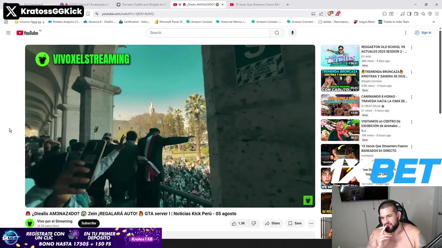Image resolution: width=442 pixels, height=248 pixels.
Task: Open YouTube settings three-dot menu
Action: [405, 33]
